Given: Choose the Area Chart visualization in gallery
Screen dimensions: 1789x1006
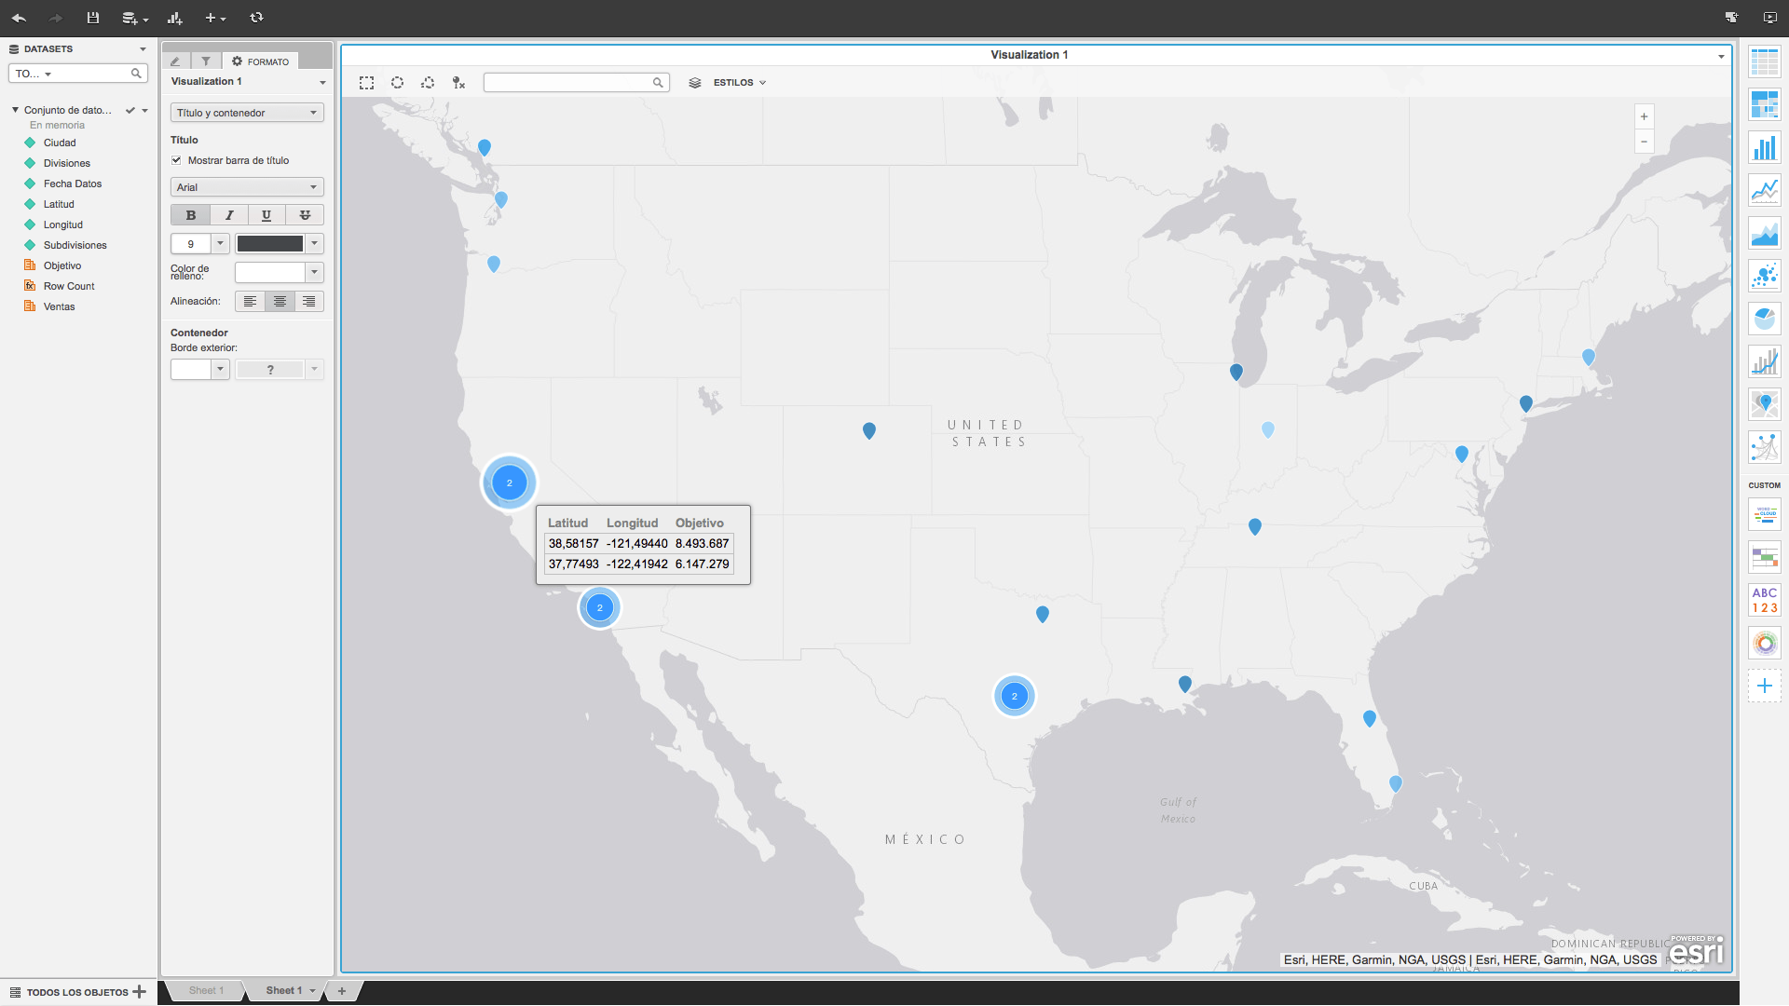Looking at the screenshot, I should click(1764, 234).
